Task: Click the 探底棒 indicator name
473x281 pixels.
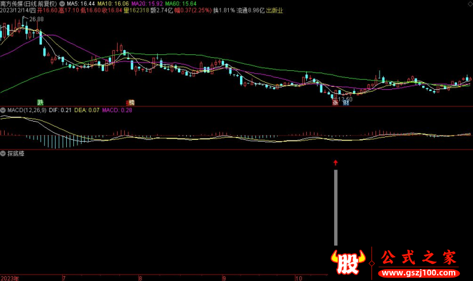Action: click(x=16, y=153)
